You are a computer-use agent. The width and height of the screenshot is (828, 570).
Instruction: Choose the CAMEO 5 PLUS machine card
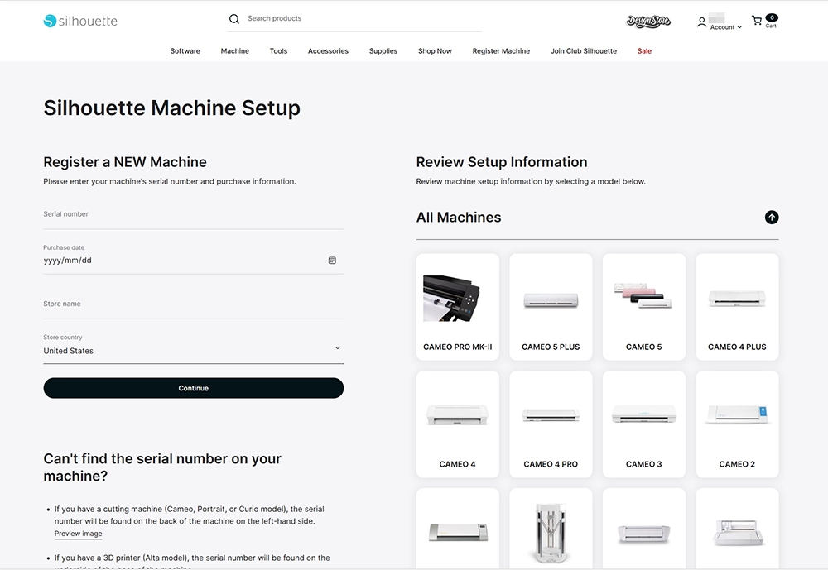pos(551,306)
